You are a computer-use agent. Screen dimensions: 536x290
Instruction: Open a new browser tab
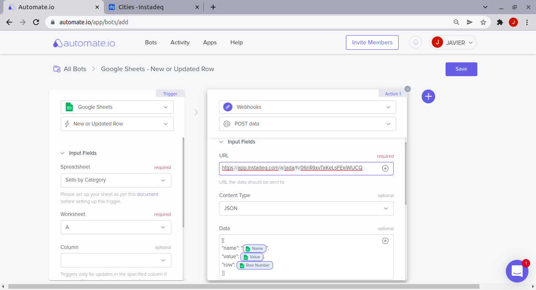pyautogui.click(x=213, y=7)
